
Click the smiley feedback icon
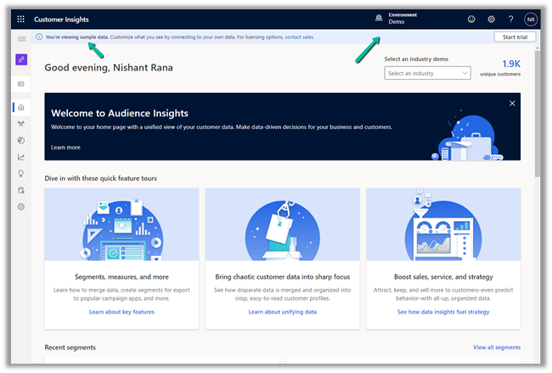(471, 20)
